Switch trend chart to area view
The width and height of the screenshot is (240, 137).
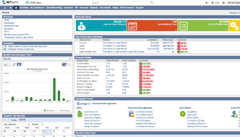(5, 64)
